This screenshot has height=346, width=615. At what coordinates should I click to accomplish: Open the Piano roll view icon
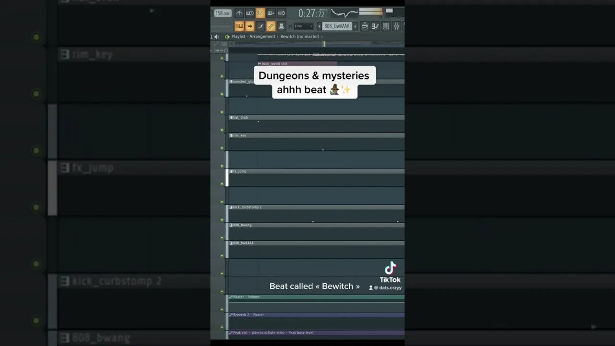375,26
